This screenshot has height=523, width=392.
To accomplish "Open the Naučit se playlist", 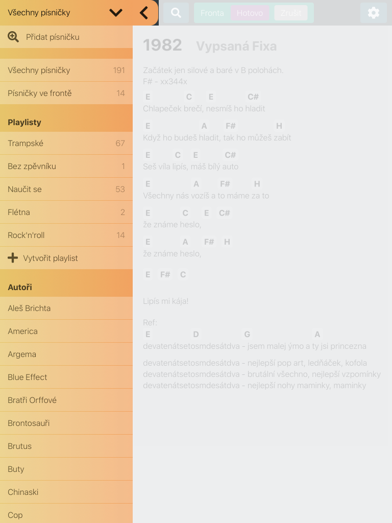I will point(66,189).
